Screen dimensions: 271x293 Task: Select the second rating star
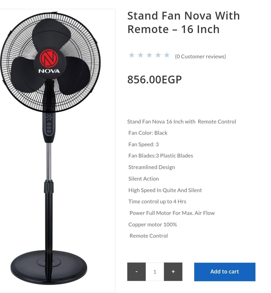click(x=141, y=55)
